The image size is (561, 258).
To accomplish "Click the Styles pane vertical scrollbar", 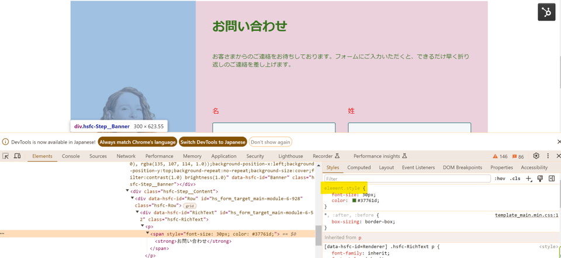I will (x=559, y=196).
